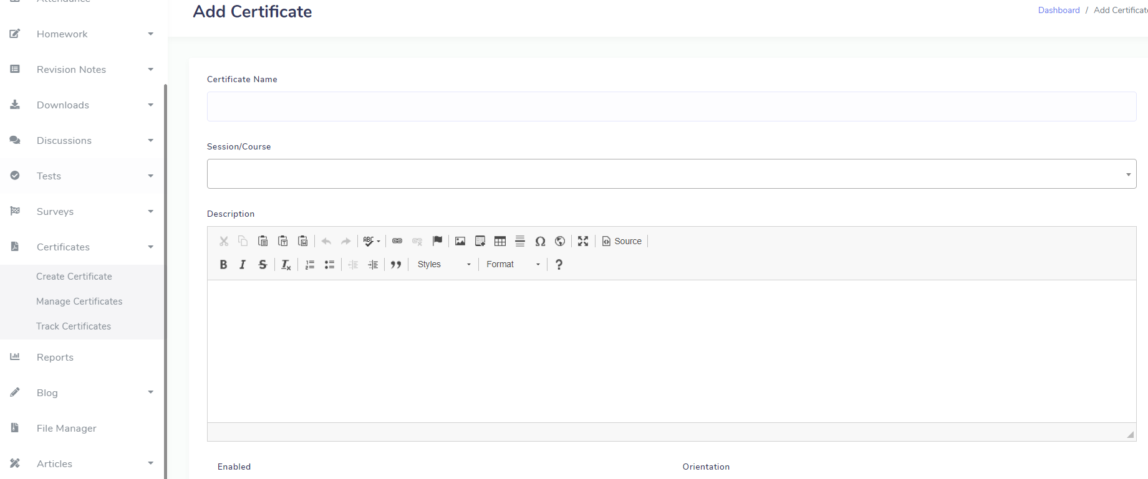Insert a numbered list
The width and height of the screenshot is (1148, 479).
310,265
